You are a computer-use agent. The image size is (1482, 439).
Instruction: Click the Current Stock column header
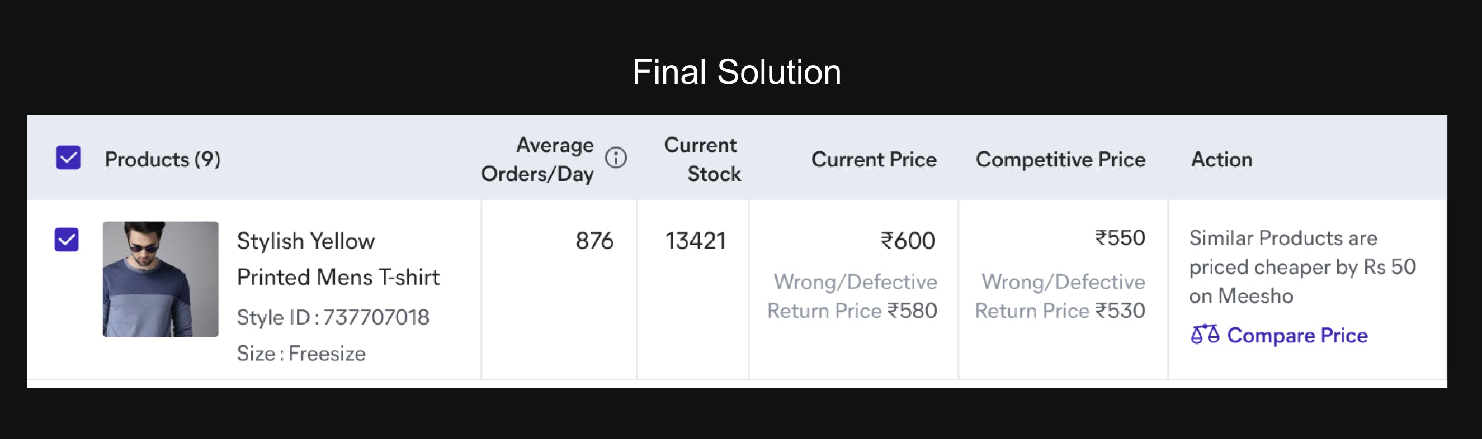pos(702,159)
